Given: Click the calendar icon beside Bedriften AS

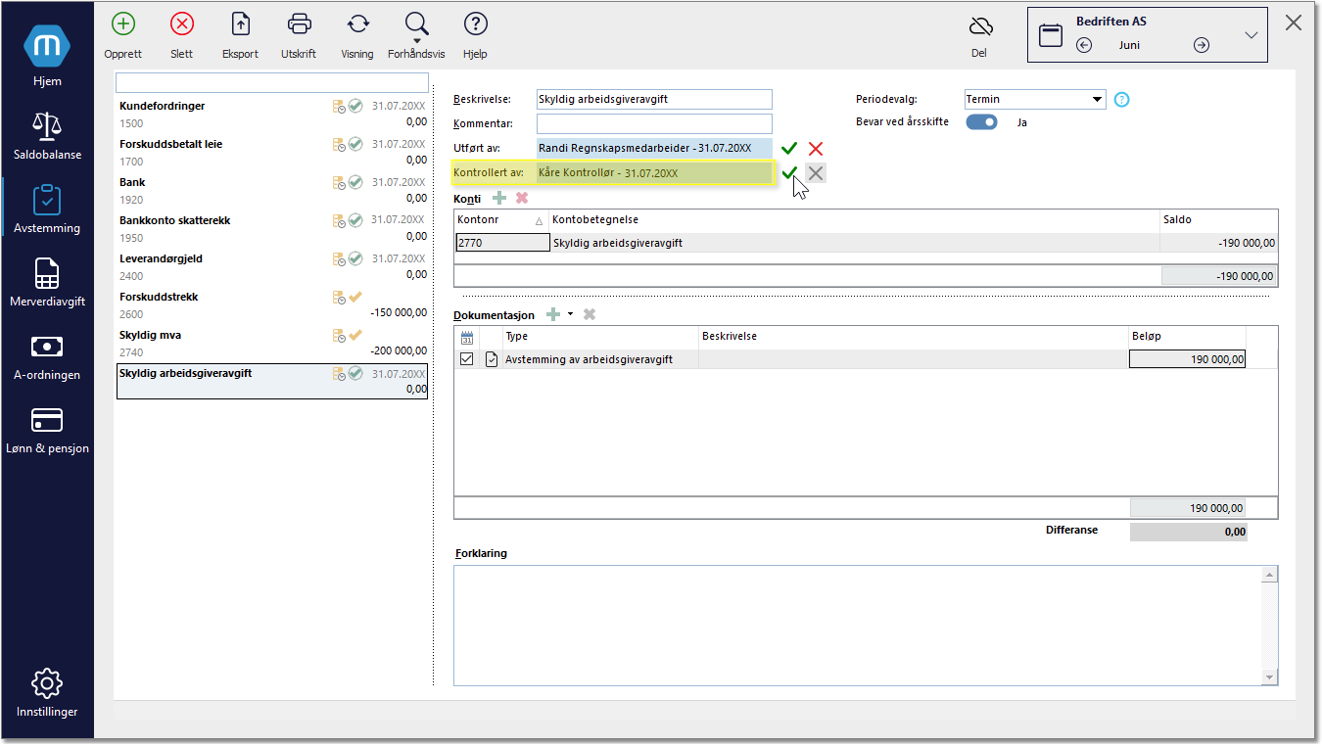Looking at the screenshot, I should click(x=1051, y=35).
